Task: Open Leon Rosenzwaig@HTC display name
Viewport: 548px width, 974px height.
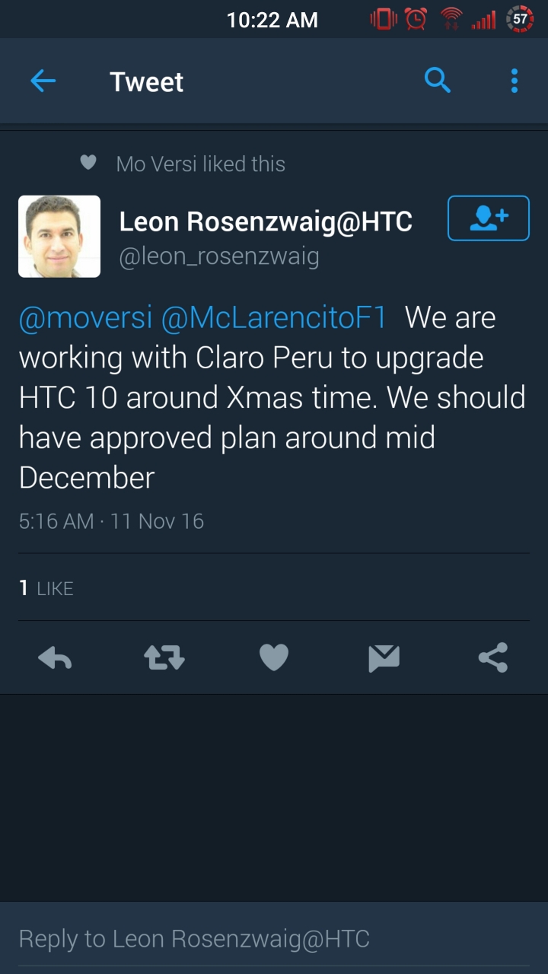Action: 266,221
